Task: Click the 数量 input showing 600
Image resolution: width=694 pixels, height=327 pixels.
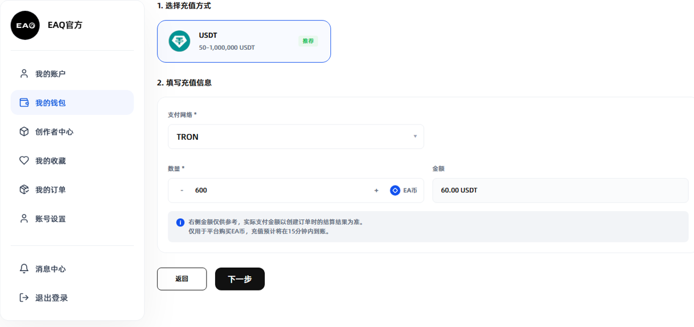Action: click(280, 191)
